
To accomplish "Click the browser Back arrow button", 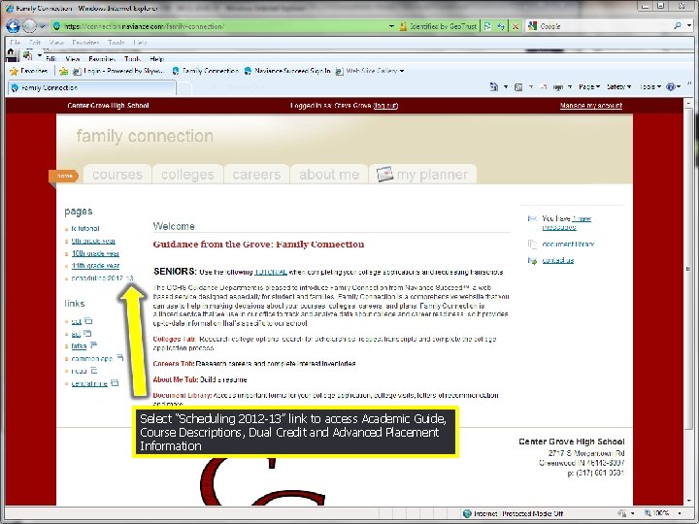I will [14, 26].
